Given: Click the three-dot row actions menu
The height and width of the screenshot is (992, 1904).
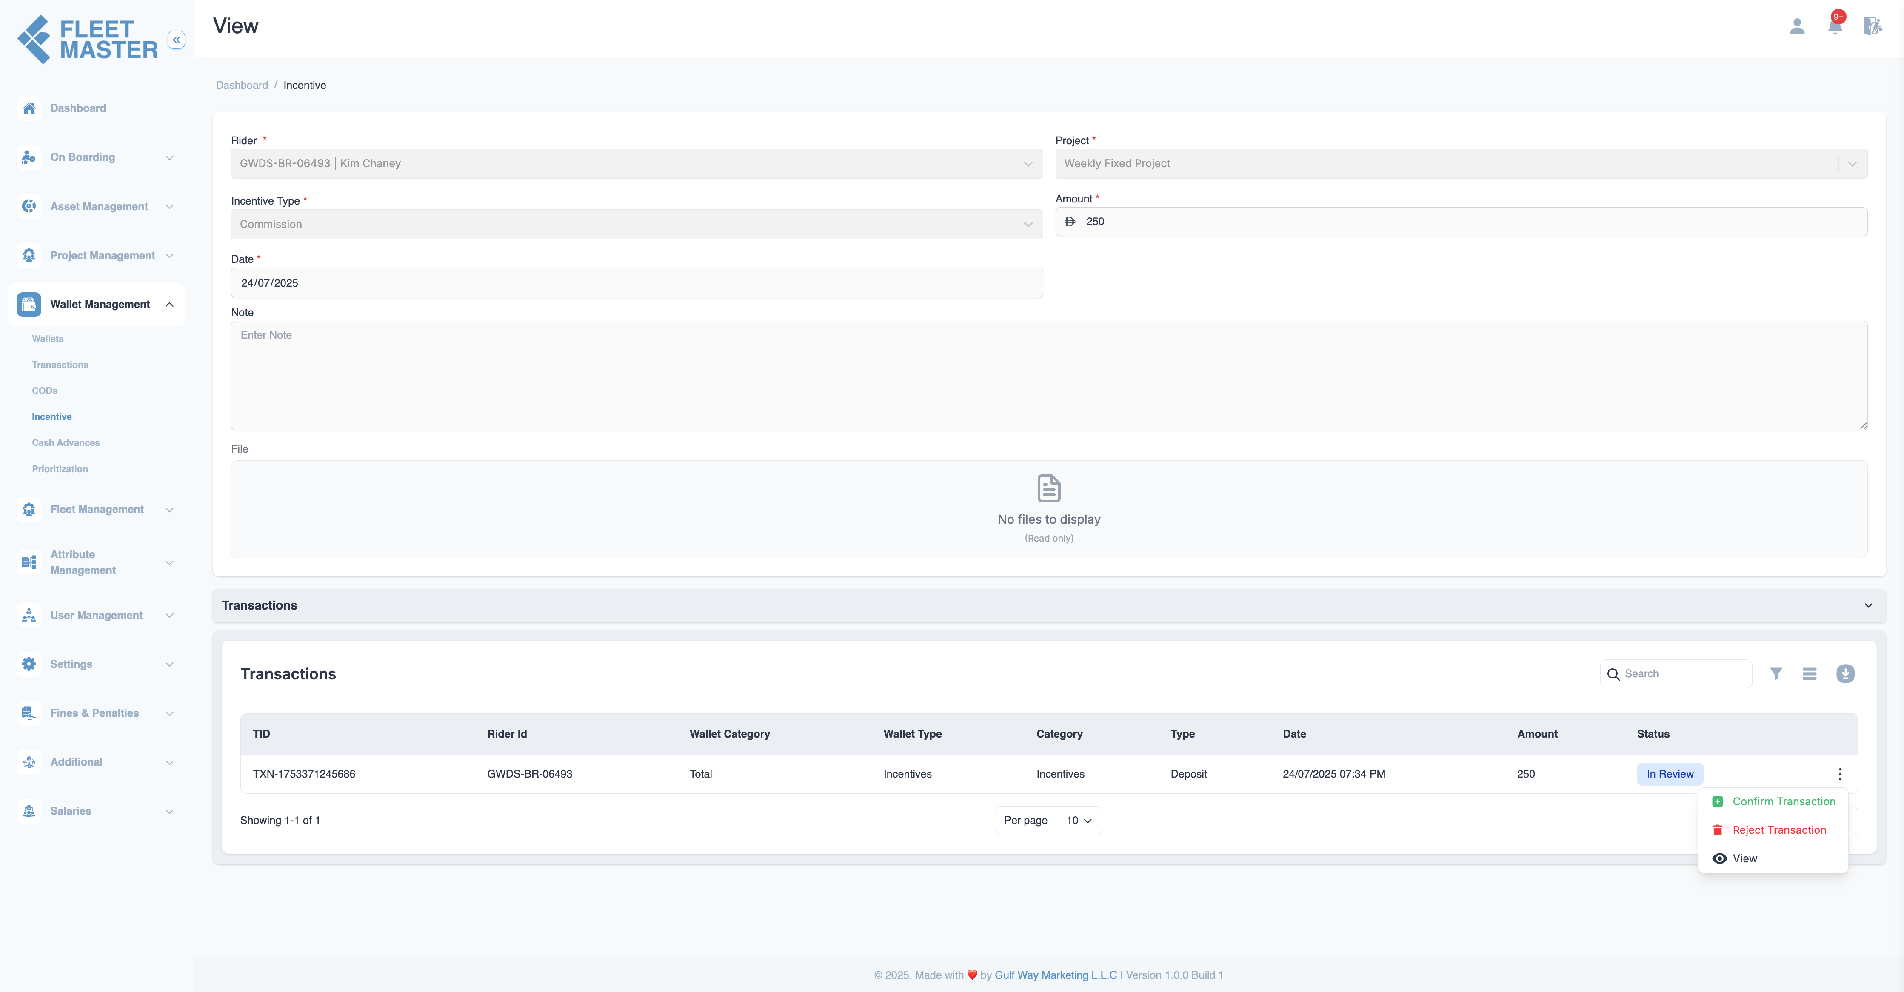Looking at the screenshot, I should [1840, 774].
